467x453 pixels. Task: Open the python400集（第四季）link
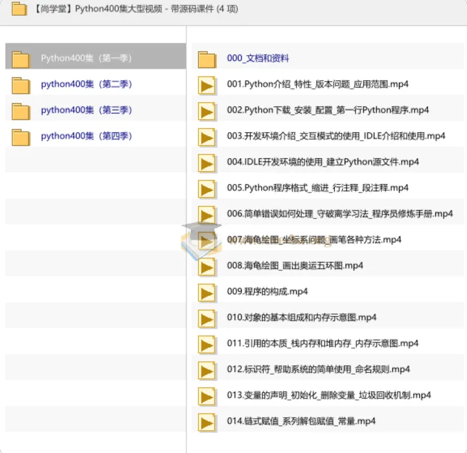tap(86, 136)
